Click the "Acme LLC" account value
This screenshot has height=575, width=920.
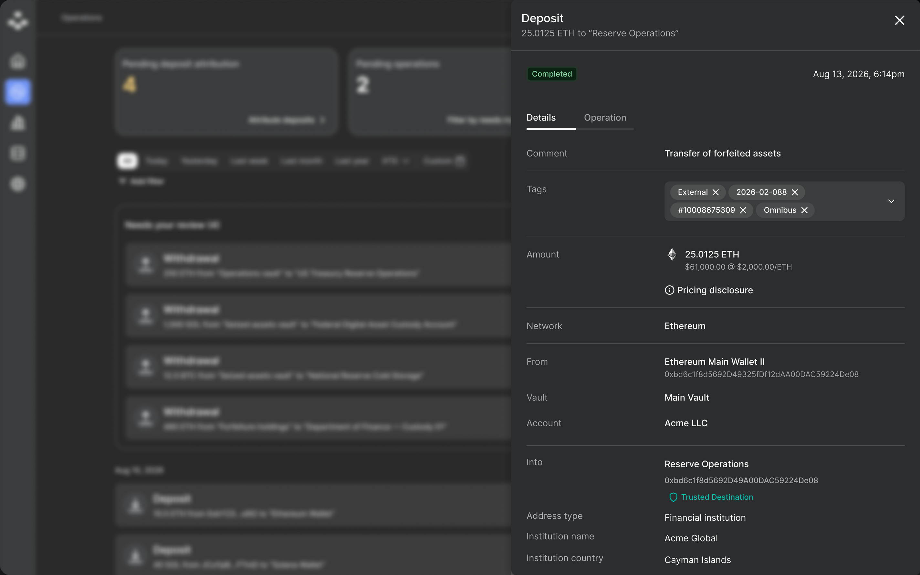pos(685,423)
